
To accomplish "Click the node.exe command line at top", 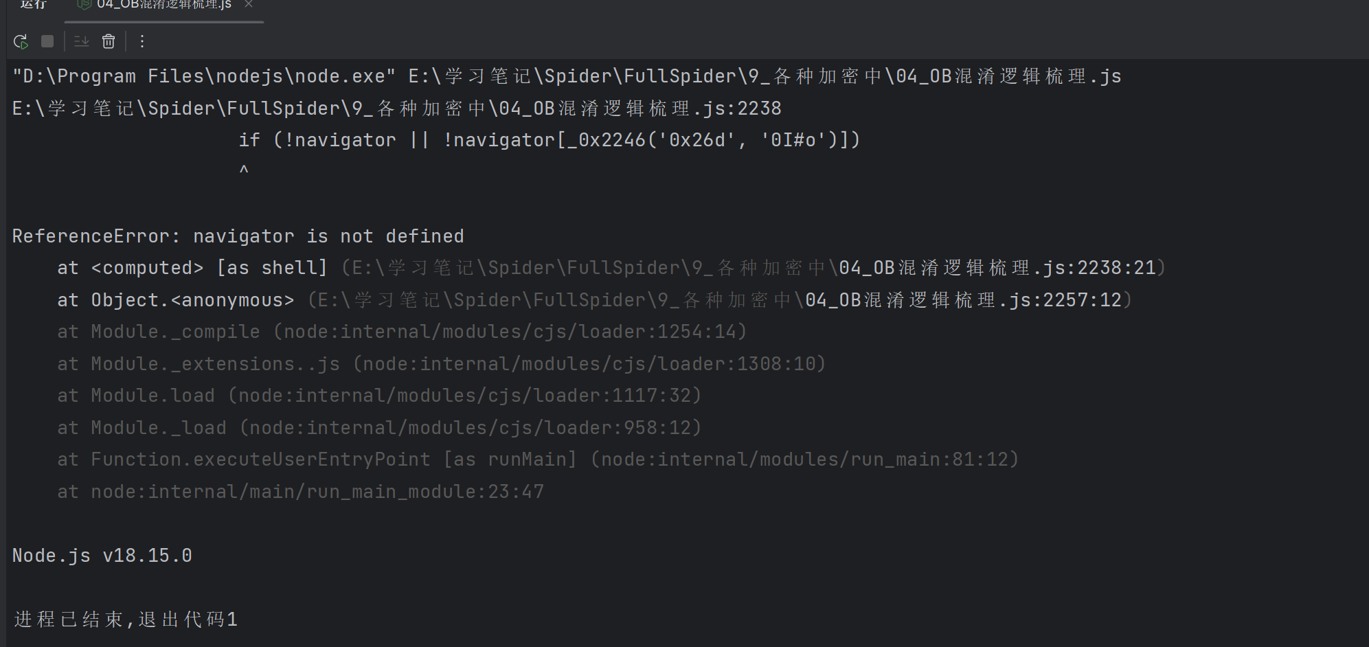I will (x=567, y=76).
